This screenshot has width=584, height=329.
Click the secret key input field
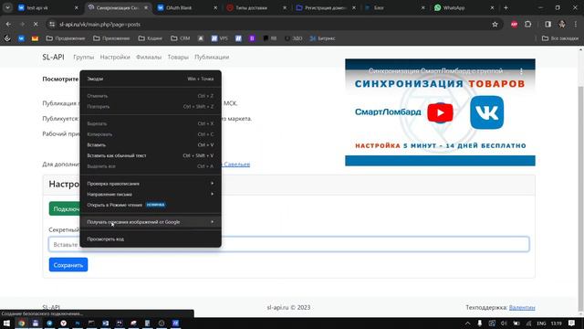click(288, 244)
